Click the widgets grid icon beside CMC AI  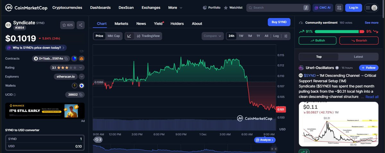pos(339,8)
